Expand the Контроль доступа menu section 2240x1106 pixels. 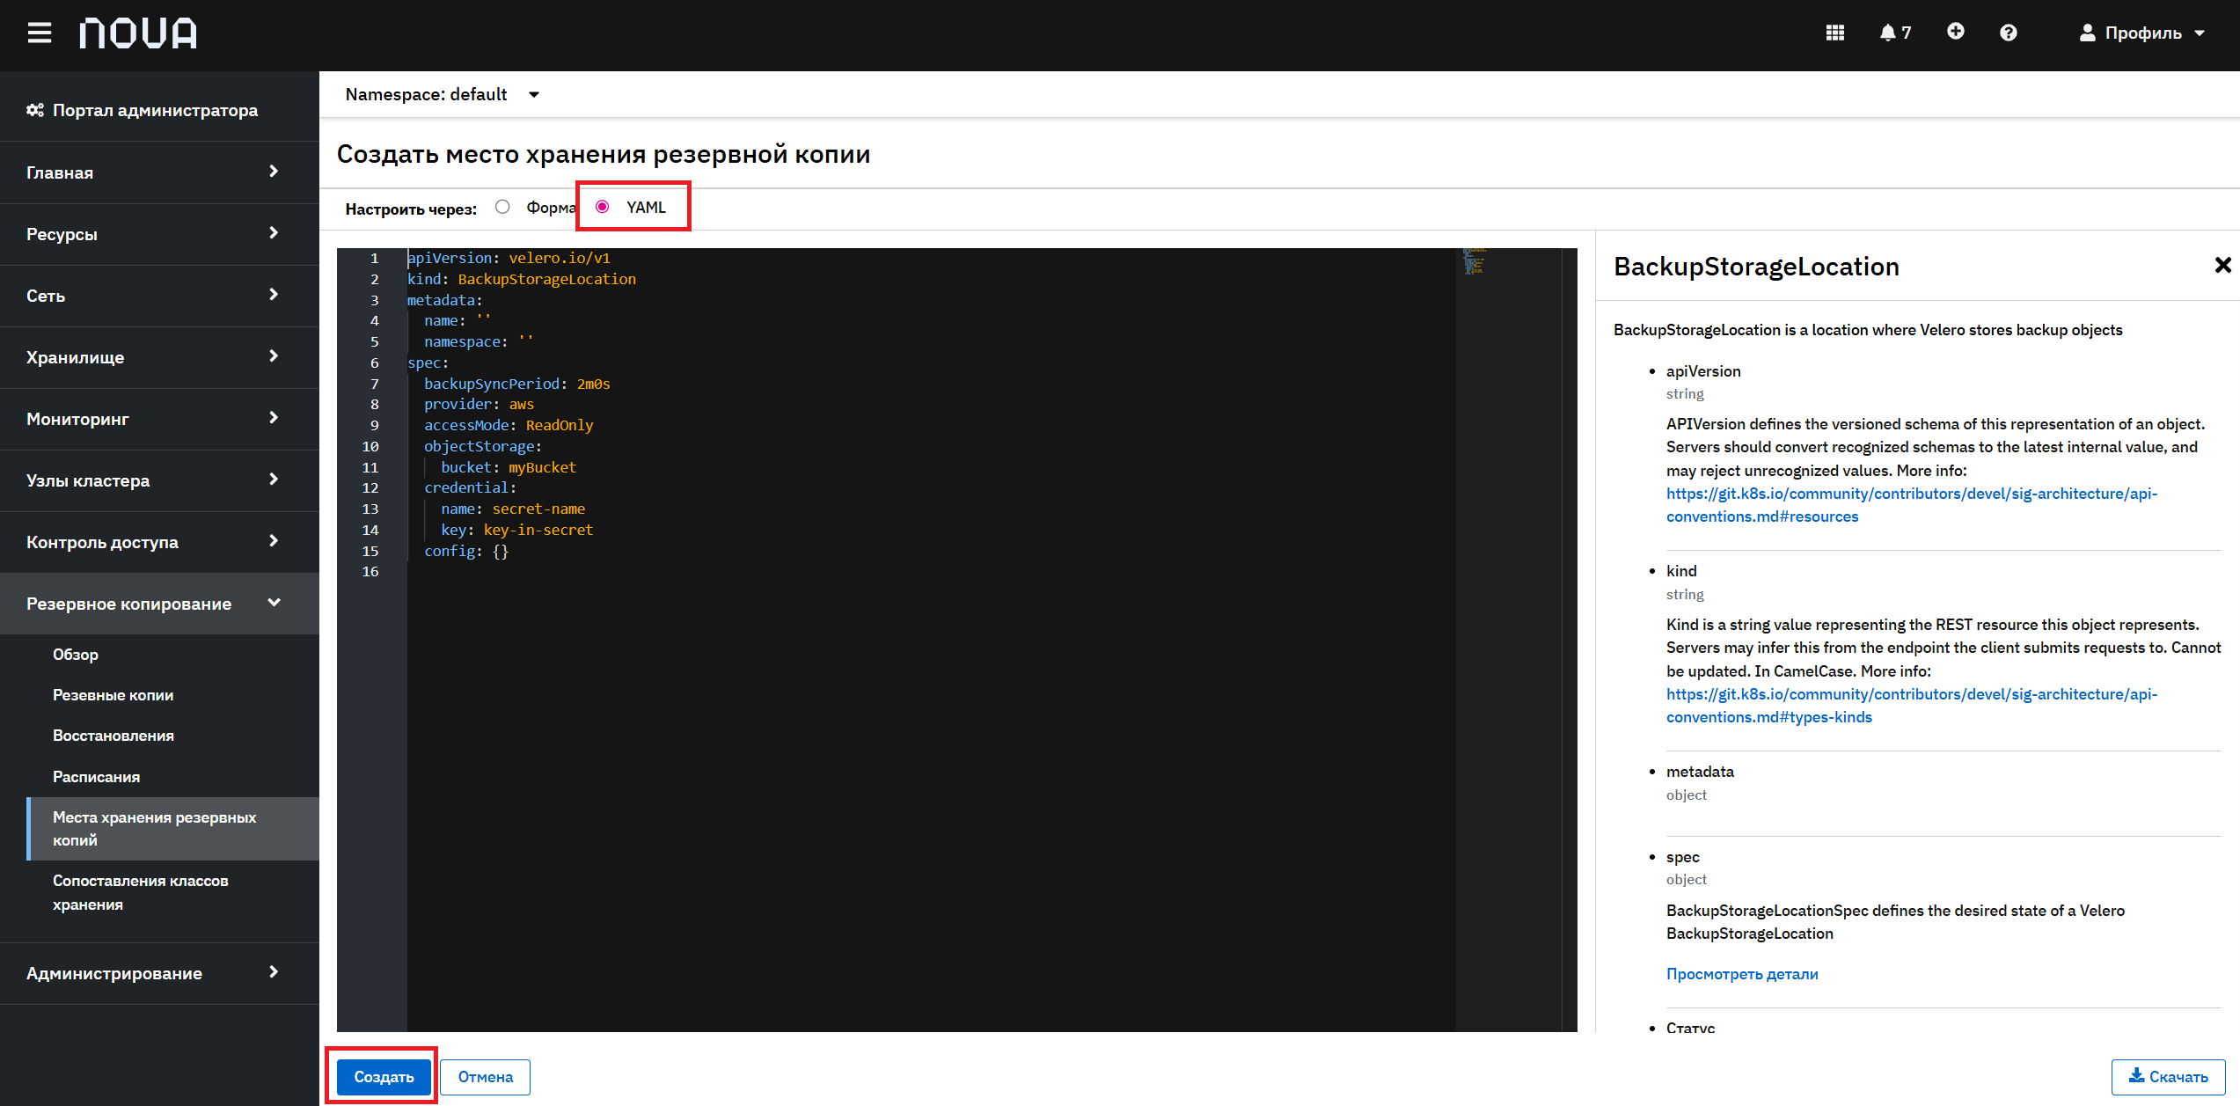pyautogui.click(x=159, y=542)
